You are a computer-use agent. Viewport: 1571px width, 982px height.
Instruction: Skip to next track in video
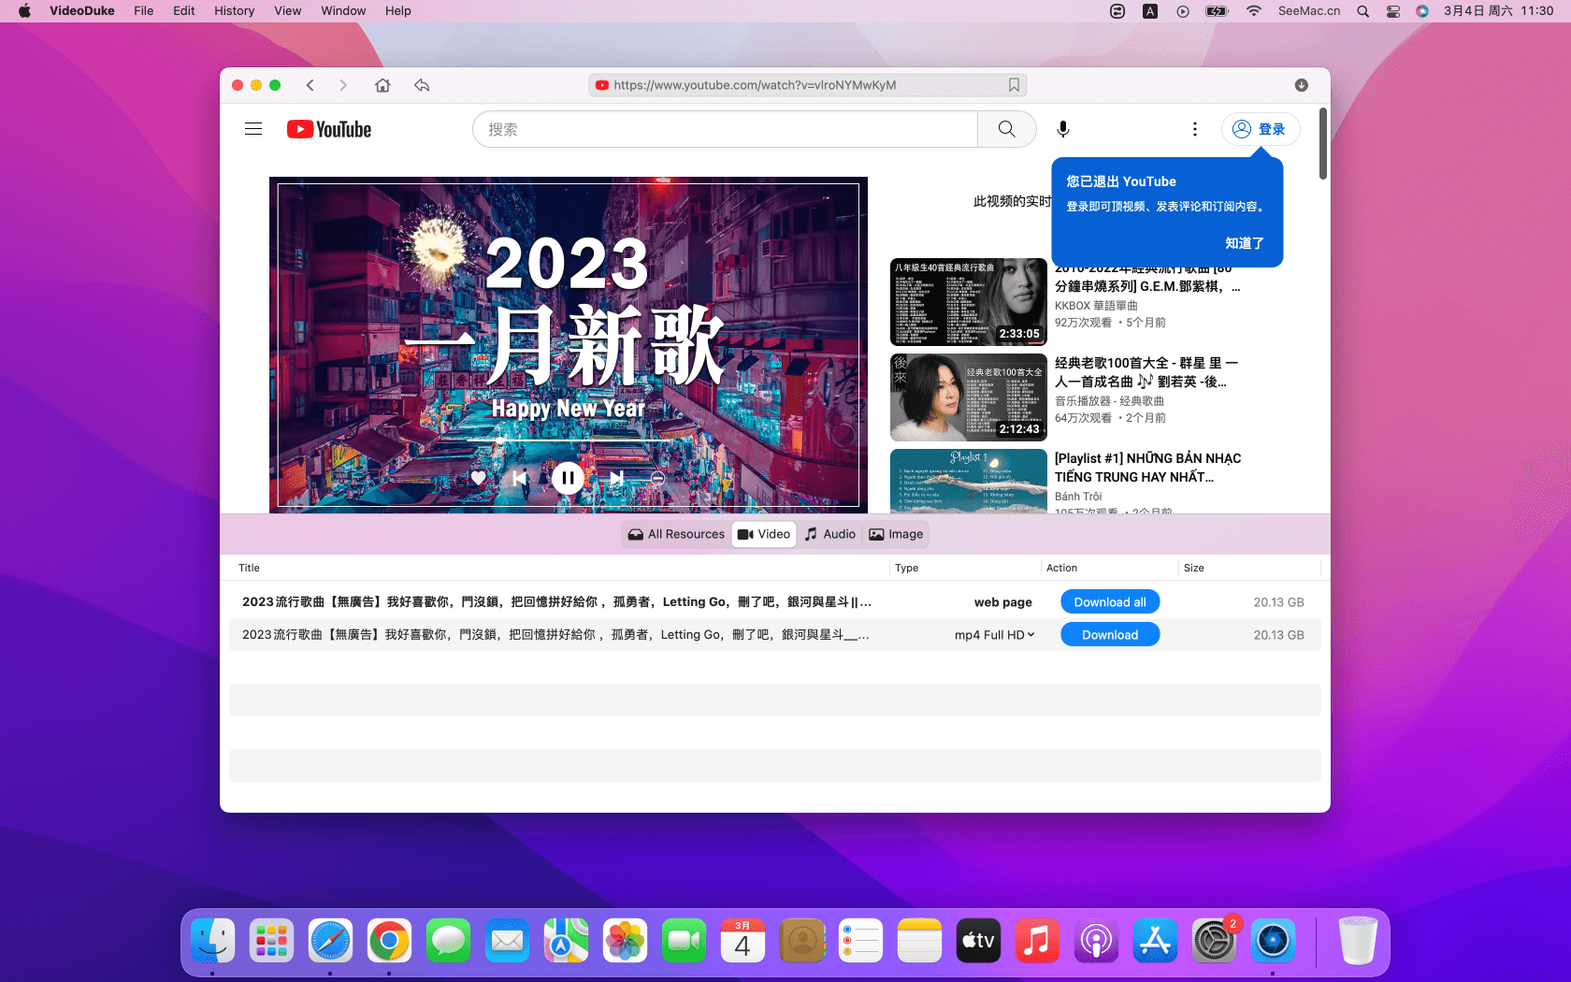[616, 478]
